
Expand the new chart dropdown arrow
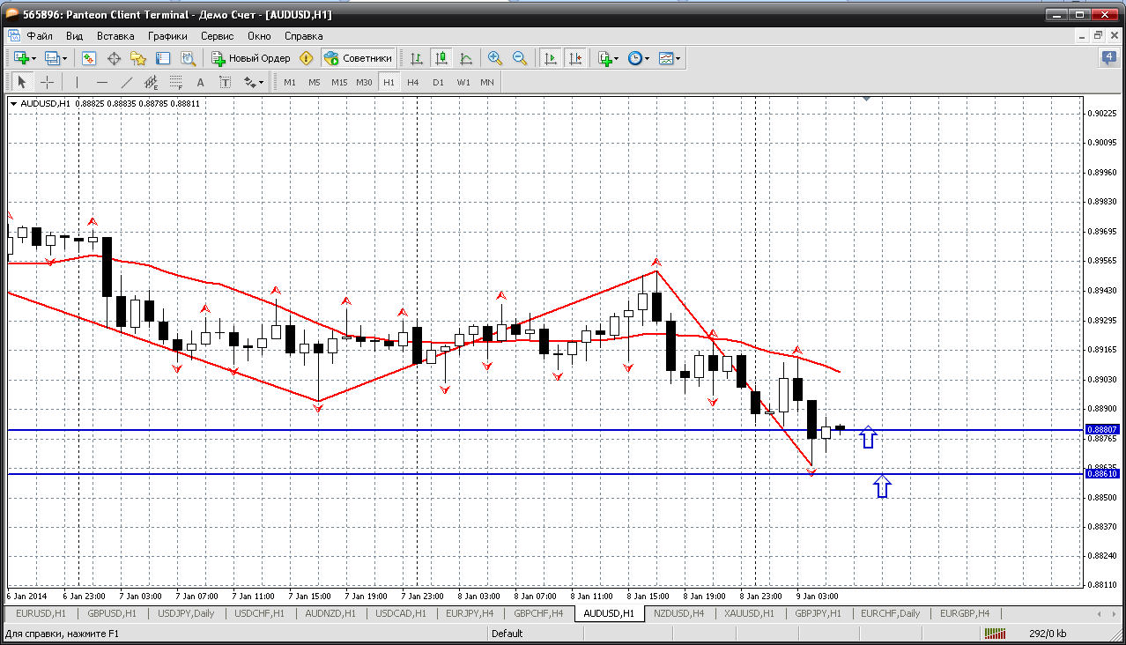(34, 58)
